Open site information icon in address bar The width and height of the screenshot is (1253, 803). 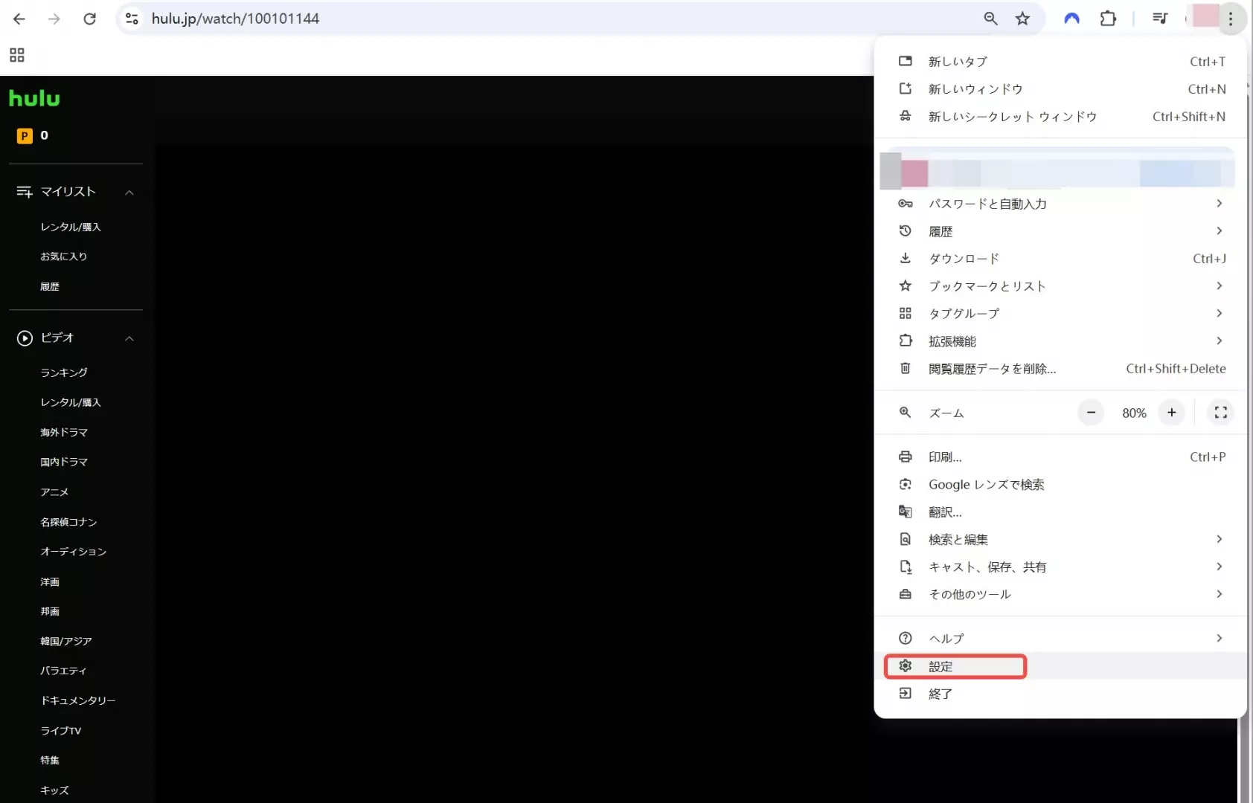132,19
